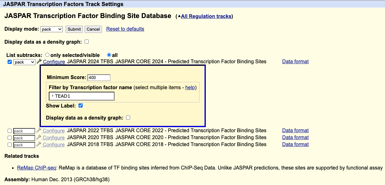Enable the JASPAR 2022 TFBS subtrack checkbox
385x185 pixels.
click(x=9, y=131)
